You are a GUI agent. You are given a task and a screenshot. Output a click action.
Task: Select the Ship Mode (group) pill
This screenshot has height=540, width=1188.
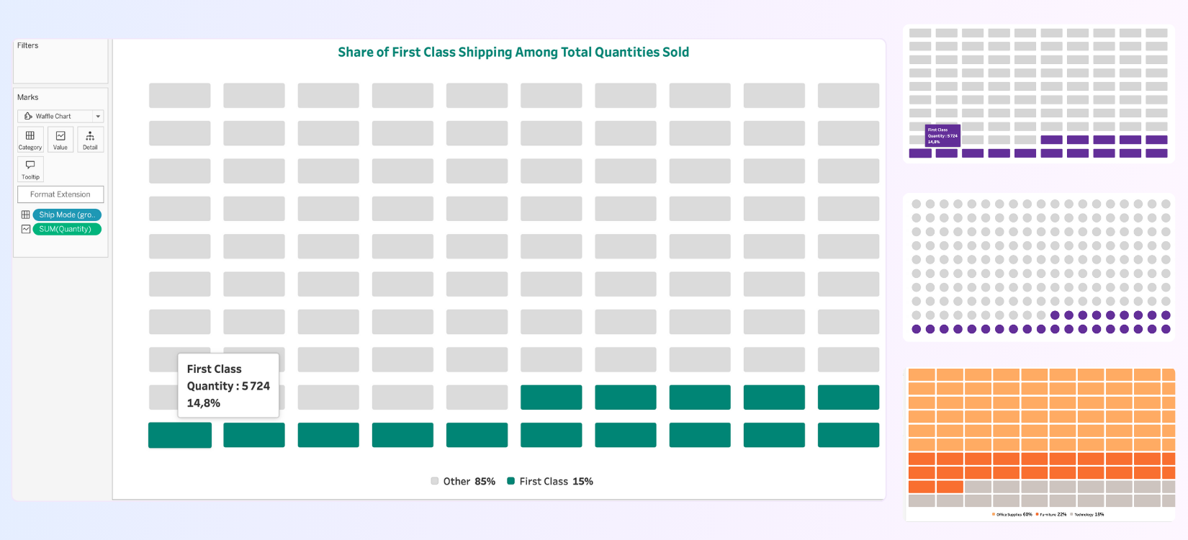(x=67, y=215)
